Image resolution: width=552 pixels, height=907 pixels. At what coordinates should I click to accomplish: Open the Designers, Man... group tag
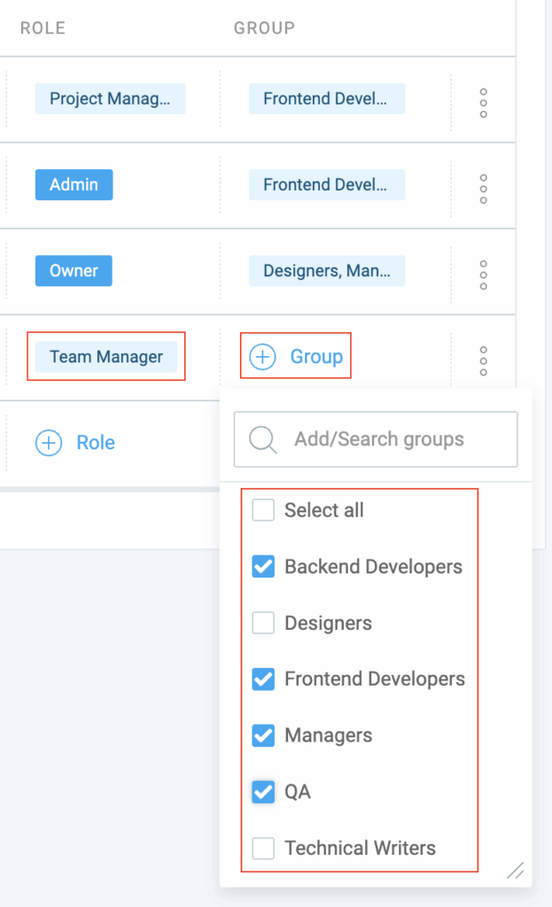tap(327, 271)
